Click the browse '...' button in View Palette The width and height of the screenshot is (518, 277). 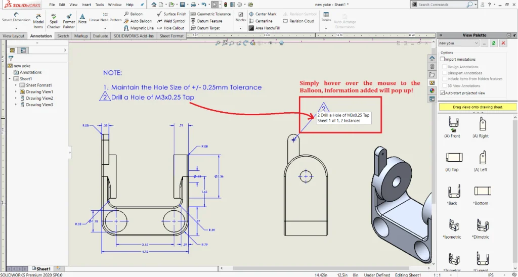coord(484,43)
